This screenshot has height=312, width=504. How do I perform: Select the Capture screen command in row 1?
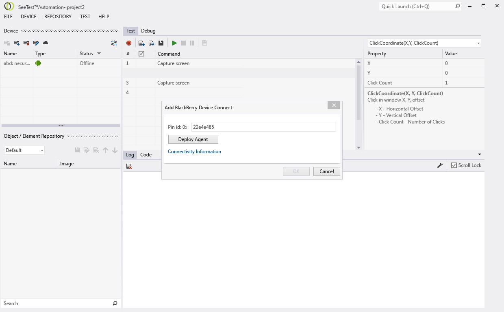173,63
